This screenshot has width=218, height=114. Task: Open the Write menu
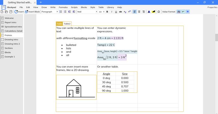(53, 7)
